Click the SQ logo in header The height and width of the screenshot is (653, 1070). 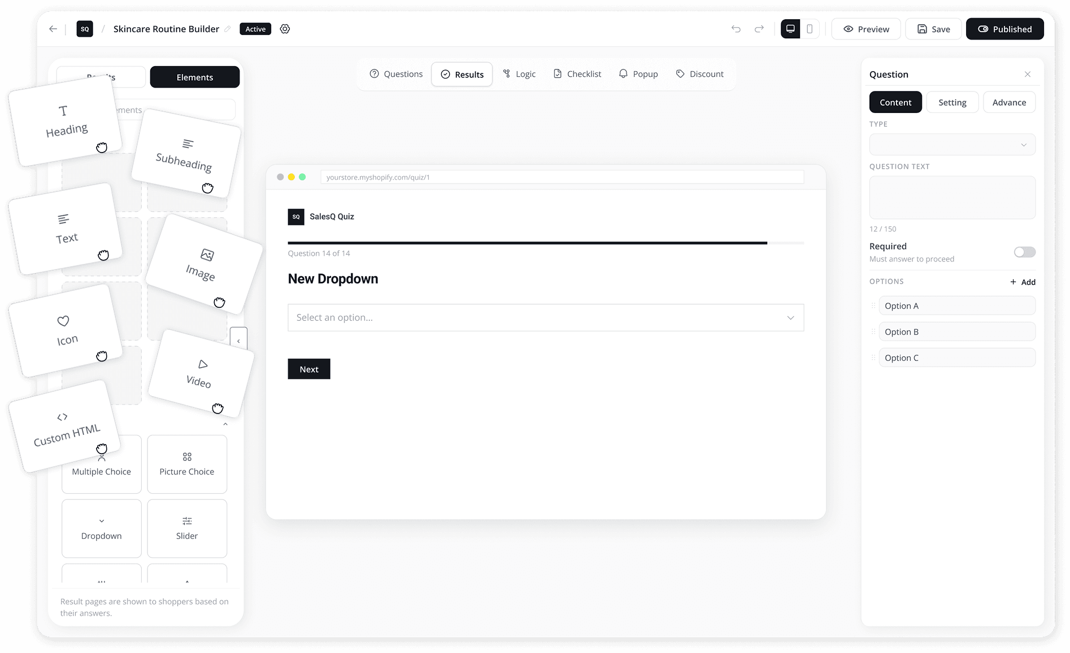pos(85,29)
